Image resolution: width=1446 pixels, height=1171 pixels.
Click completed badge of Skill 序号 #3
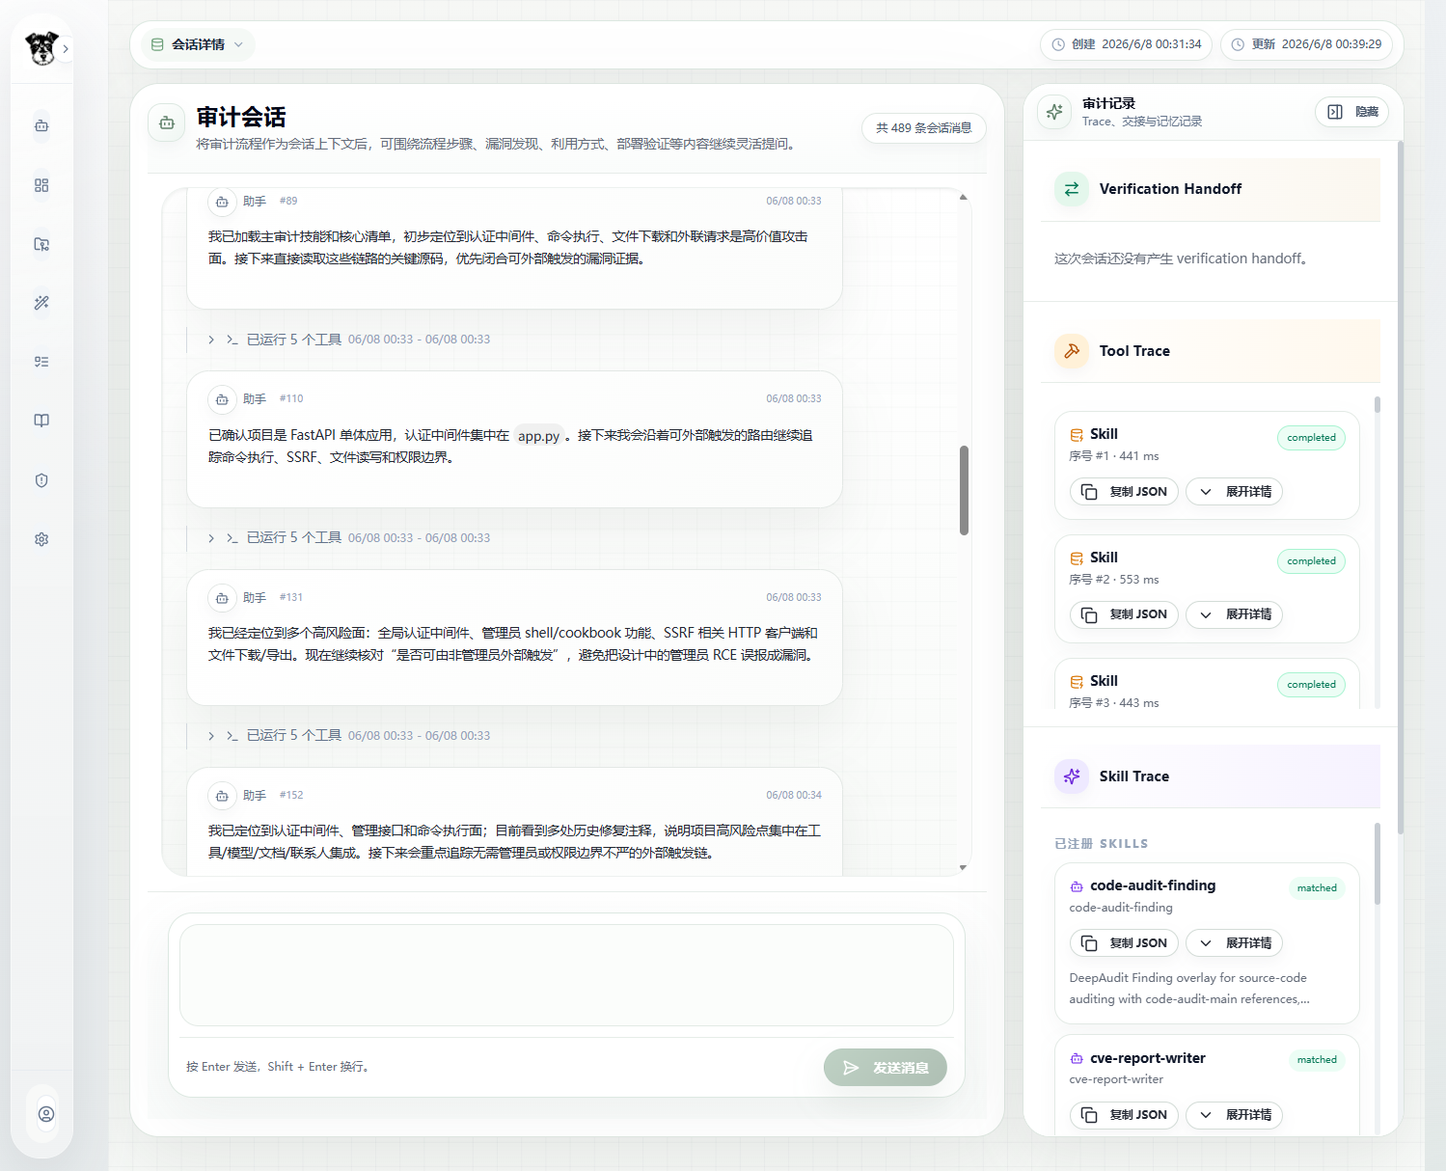[x=1311, y=685]
